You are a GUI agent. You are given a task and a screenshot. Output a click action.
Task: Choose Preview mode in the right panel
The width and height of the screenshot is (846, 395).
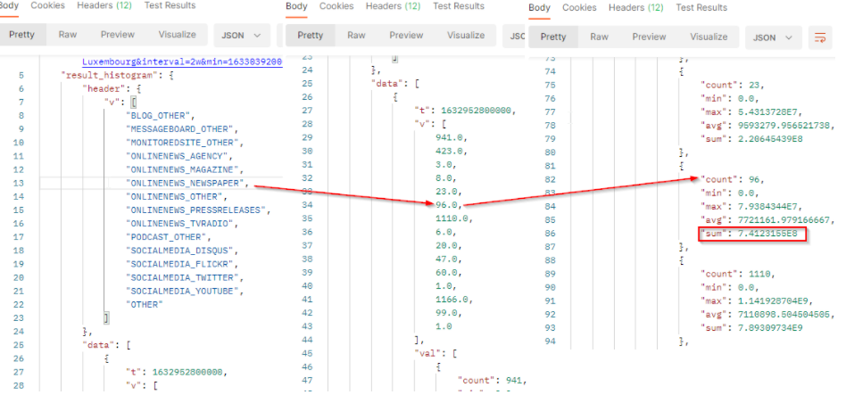click(649, 37)
